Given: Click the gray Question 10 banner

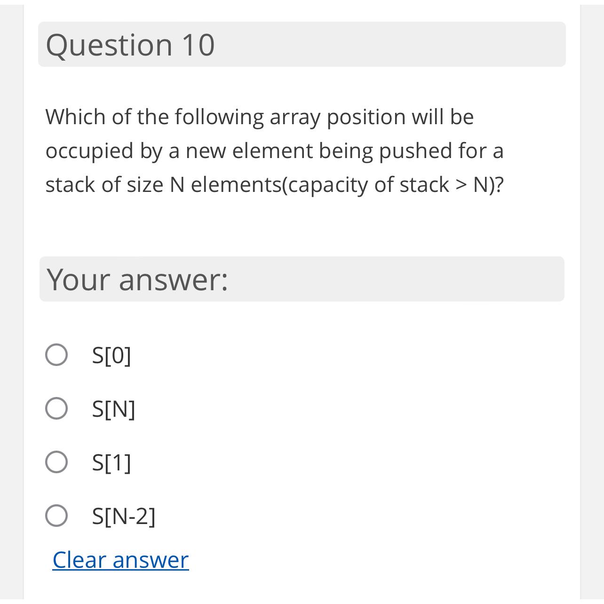Looking at the screenshot, I should point(302,44).
